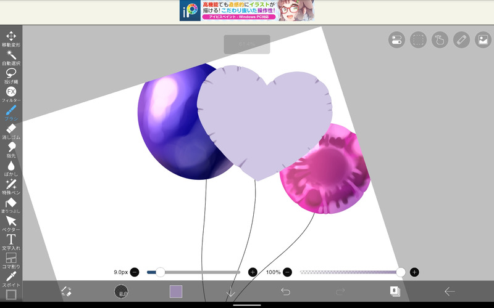Undo the last stroke

285,291
